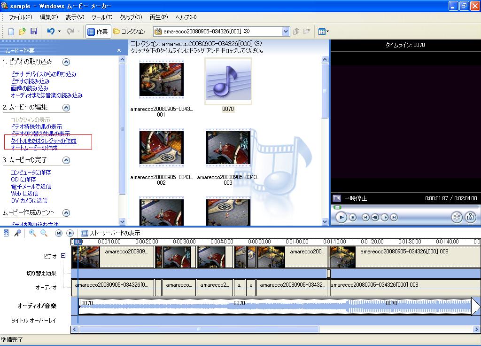The height and width of the screenshot is (346, 481).
Task: Select the 0070 music clip thumbnail
Action: [x=228, y=81]
